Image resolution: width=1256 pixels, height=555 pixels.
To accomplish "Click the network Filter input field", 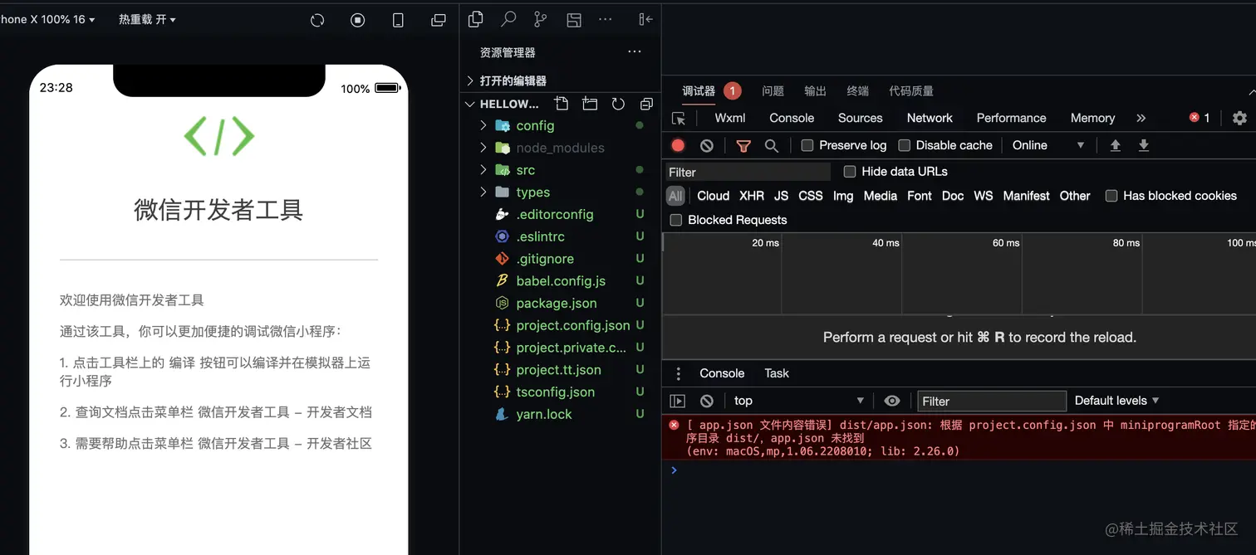I will (x=748, y=172).
